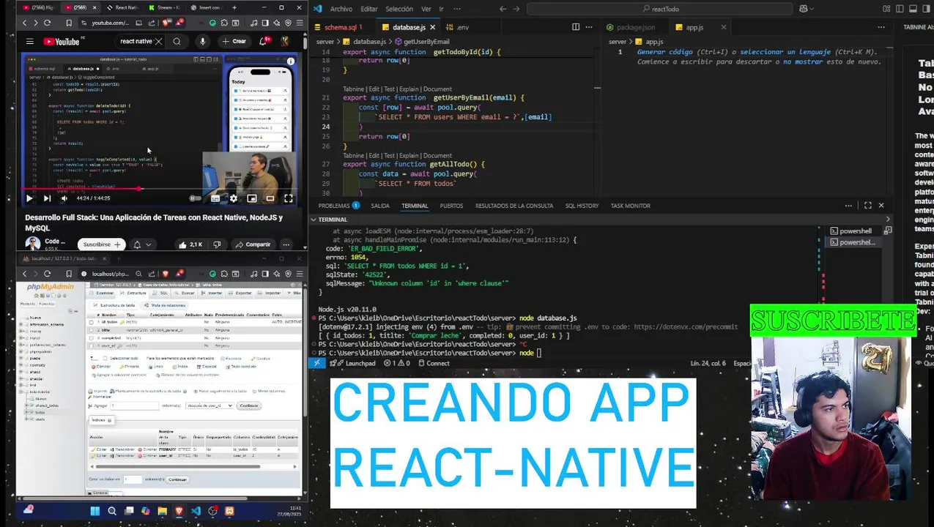Toggle YouTube subtitles button
This screenshot has width=934, height=527.
[215, 198]
